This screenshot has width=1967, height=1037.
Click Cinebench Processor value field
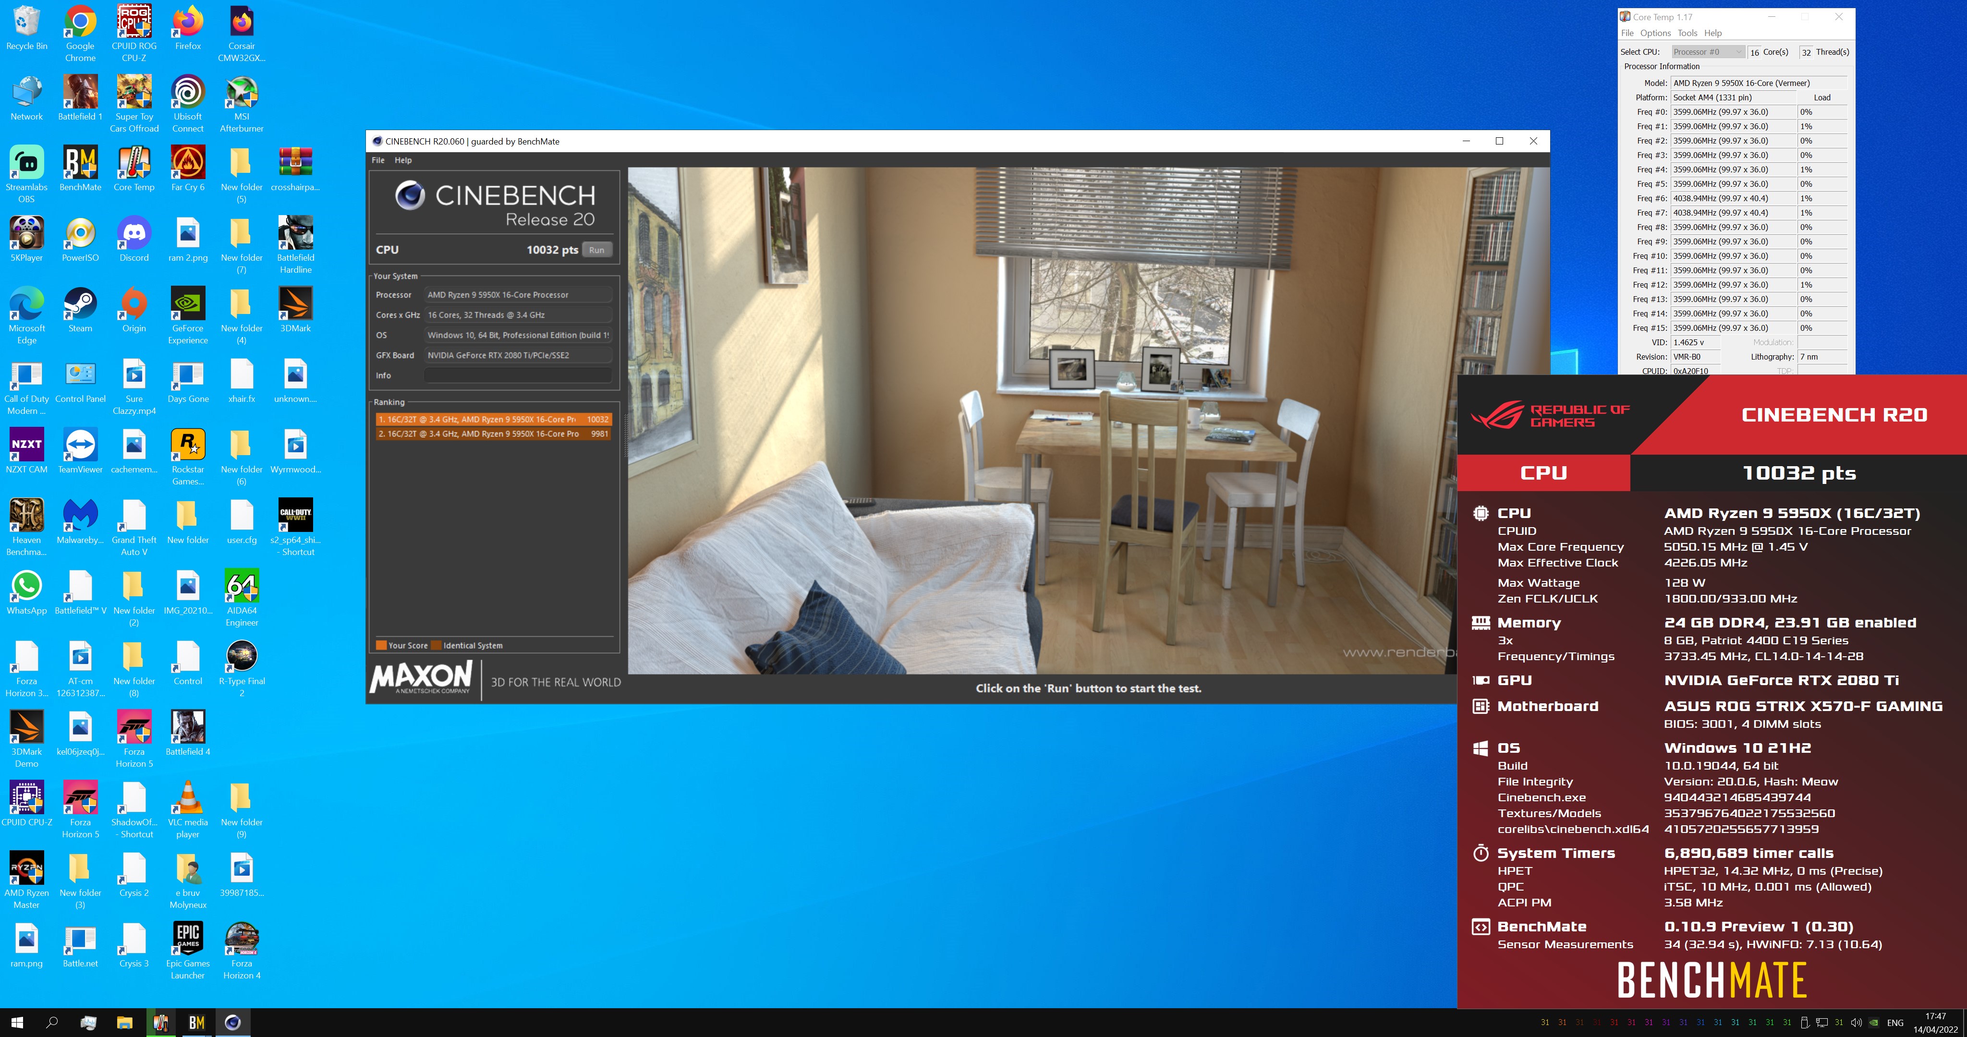(518, 295)
